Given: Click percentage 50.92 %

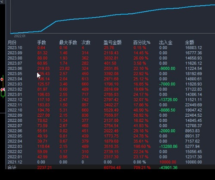Looking at the screenshot, I should [x=141, y=115].
